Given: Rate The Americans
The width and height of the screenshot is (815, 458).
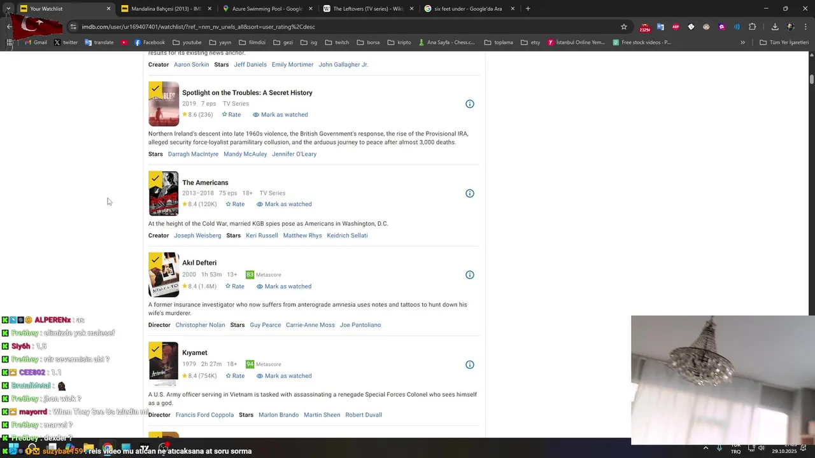Looking at the screenshot, I should pos(235,204).
